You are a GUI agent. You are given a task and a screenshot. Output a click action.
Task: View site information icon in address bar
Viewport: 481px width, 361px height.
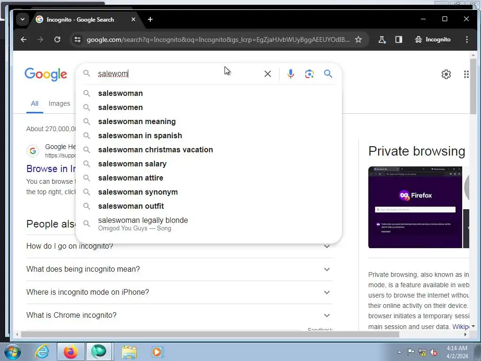click(78, 39)
